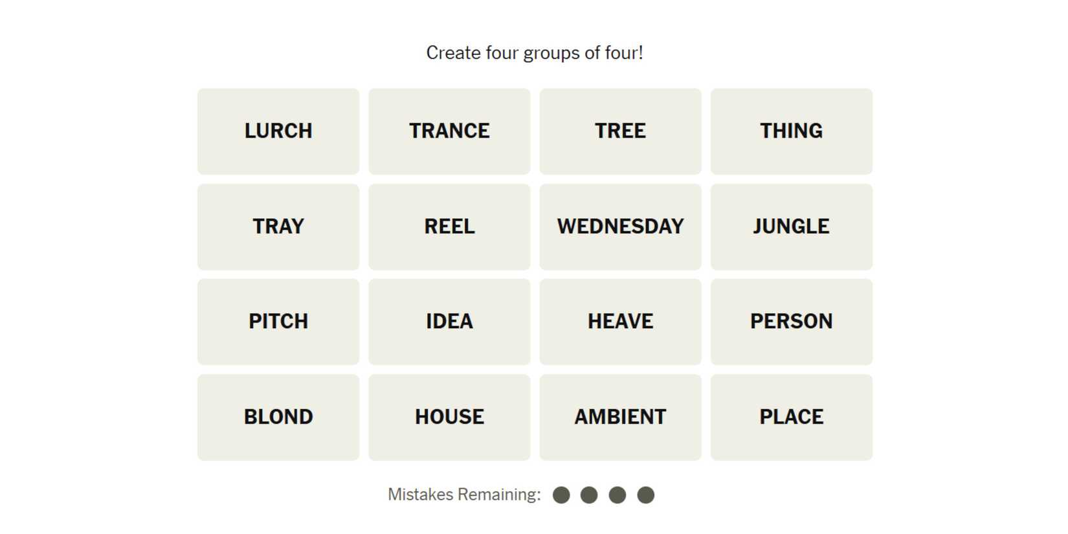Select the REEL tile
Viewport: 1068px width, 534px height.
pos(449,227)
